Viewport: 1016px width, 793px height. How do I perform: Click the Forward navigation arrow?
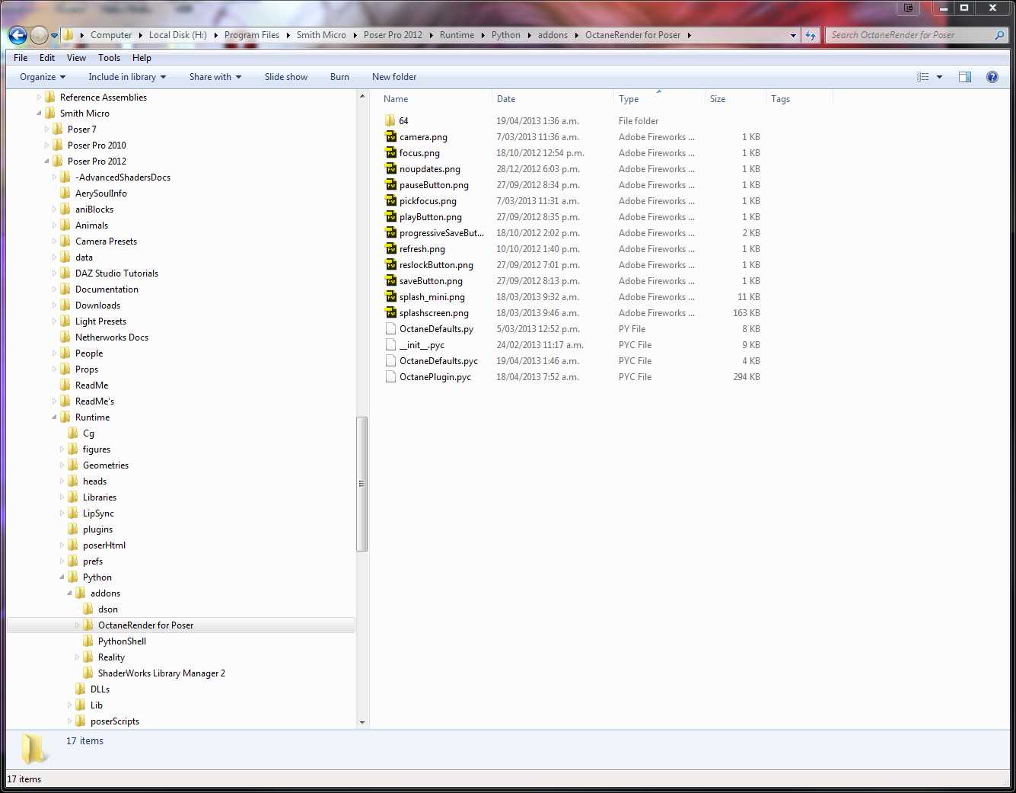tap(38, 35)
